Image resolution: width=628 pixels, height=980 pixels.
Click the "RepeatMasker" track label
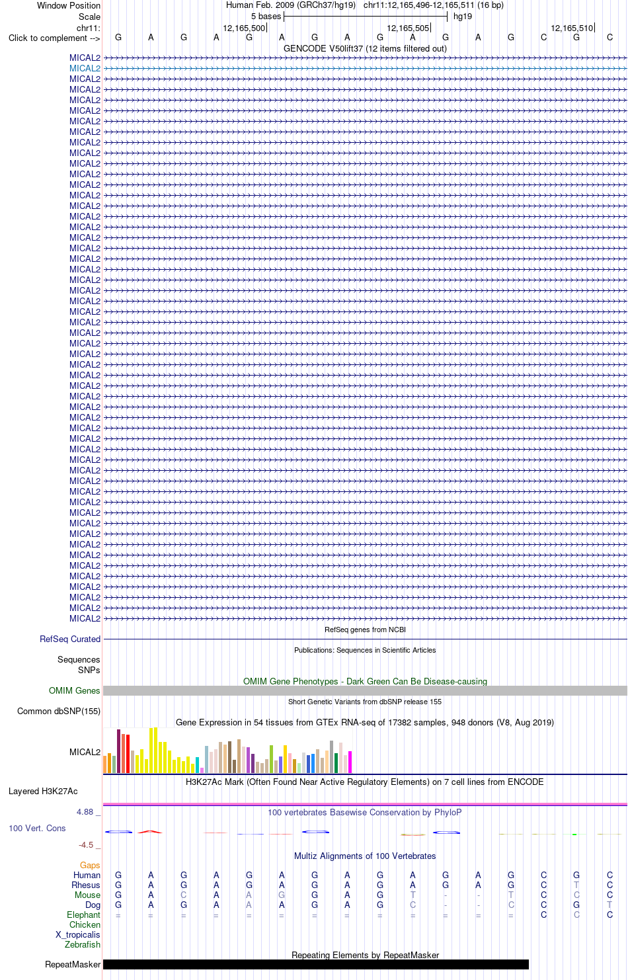click(73, 964)
